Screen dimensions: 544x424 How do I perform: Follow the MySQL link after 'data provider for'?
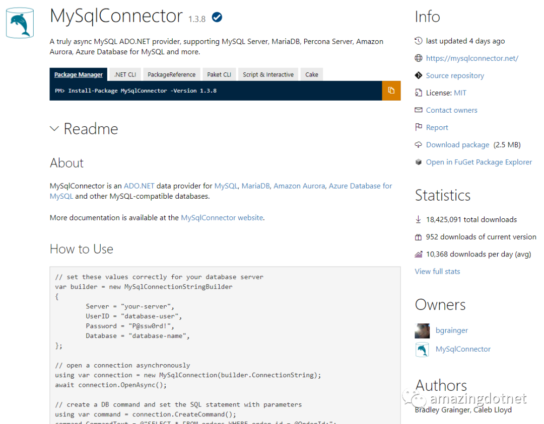coord(226,186)
